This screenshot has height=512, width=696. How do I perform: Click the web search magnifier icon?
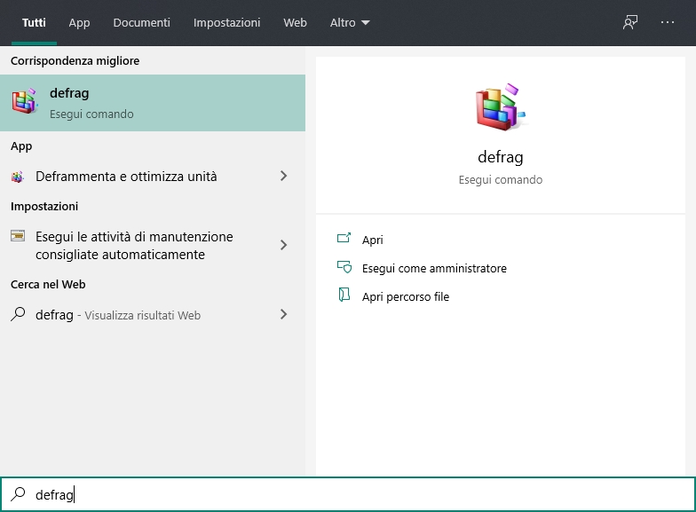pos(18,314)
